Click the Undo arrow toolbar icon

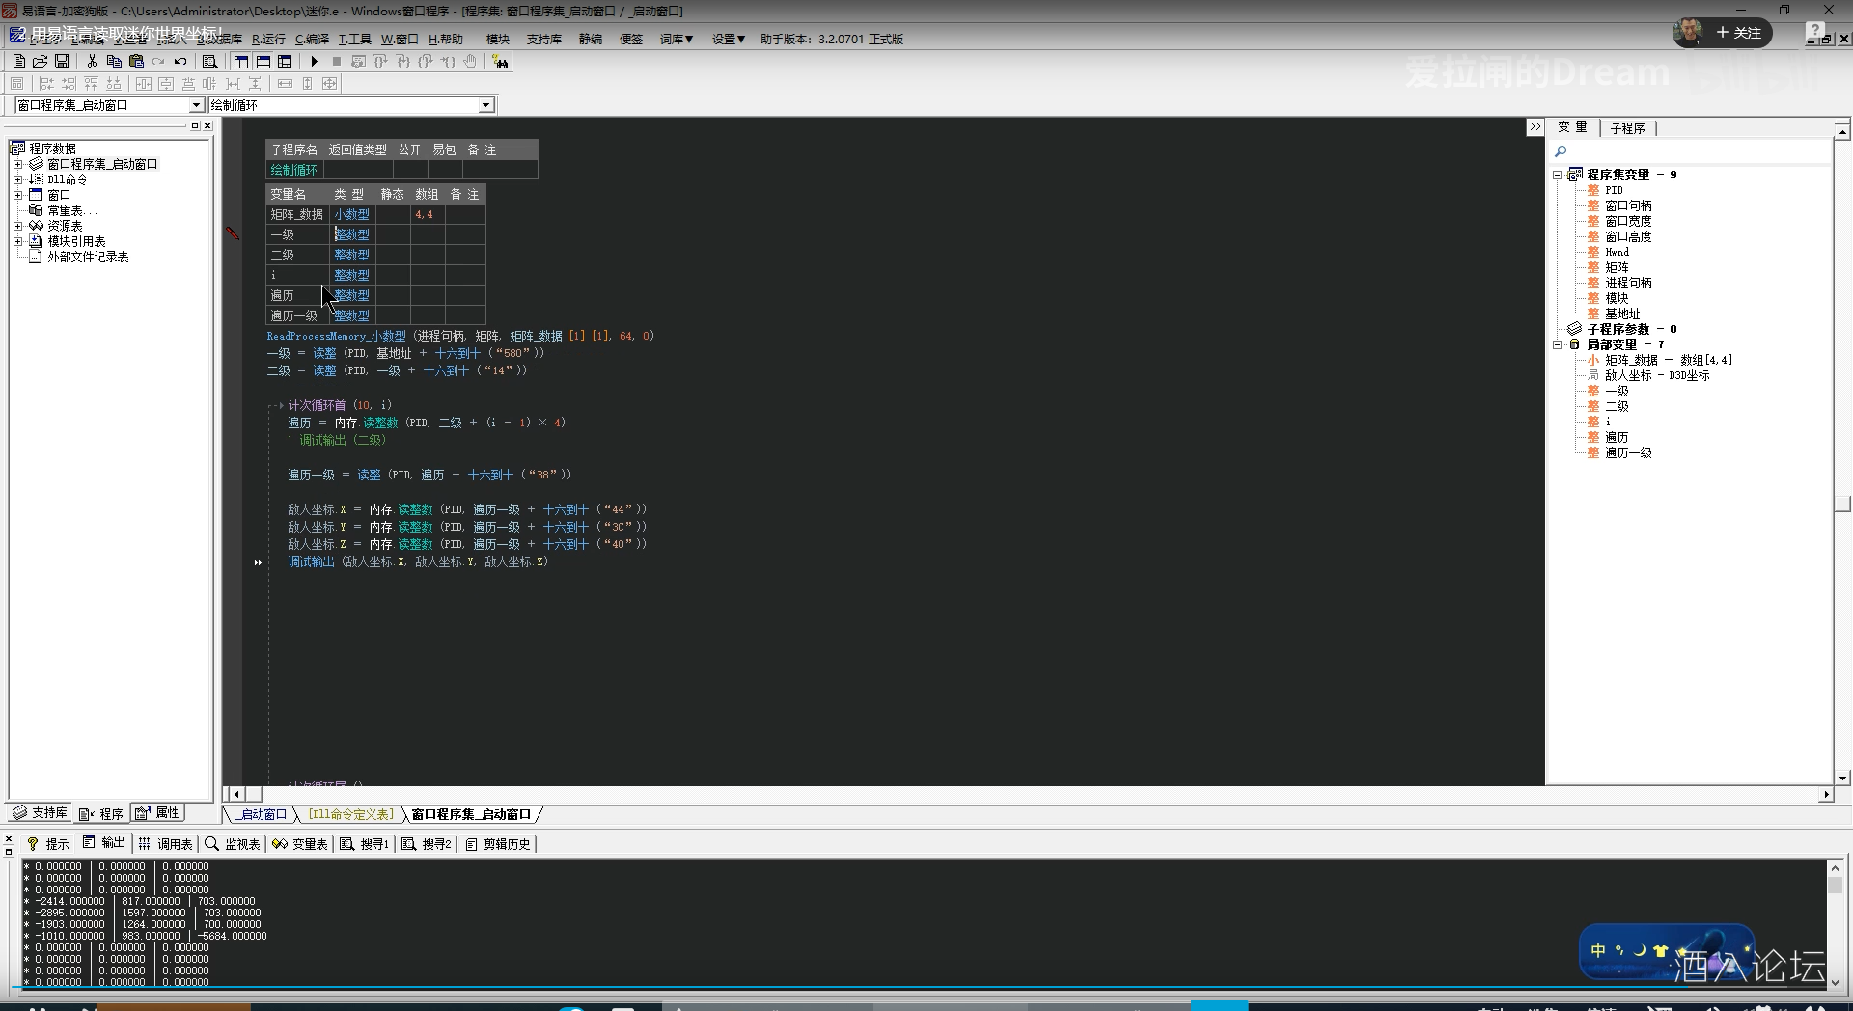click(x=180, y=62)
